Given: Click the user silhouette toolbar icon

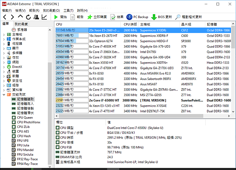Looking at the screenshot, I should coord(36,17).
